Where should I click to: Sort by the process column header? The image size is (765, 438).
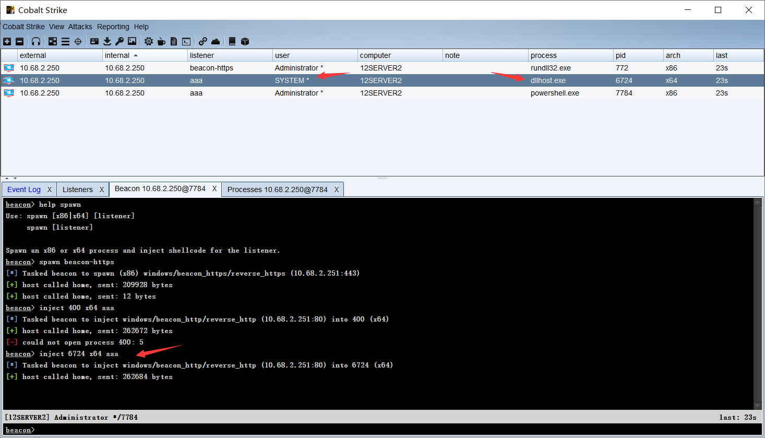point(571,55)
